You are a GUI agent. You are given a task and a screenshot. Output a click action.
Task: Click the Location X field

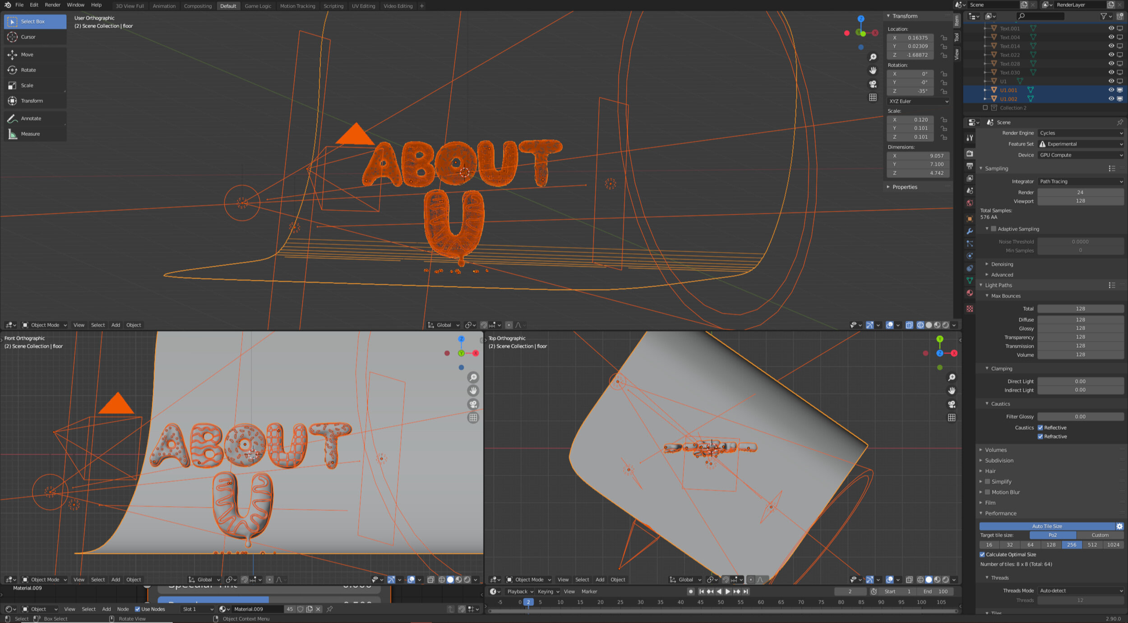[x=911, y=38]
